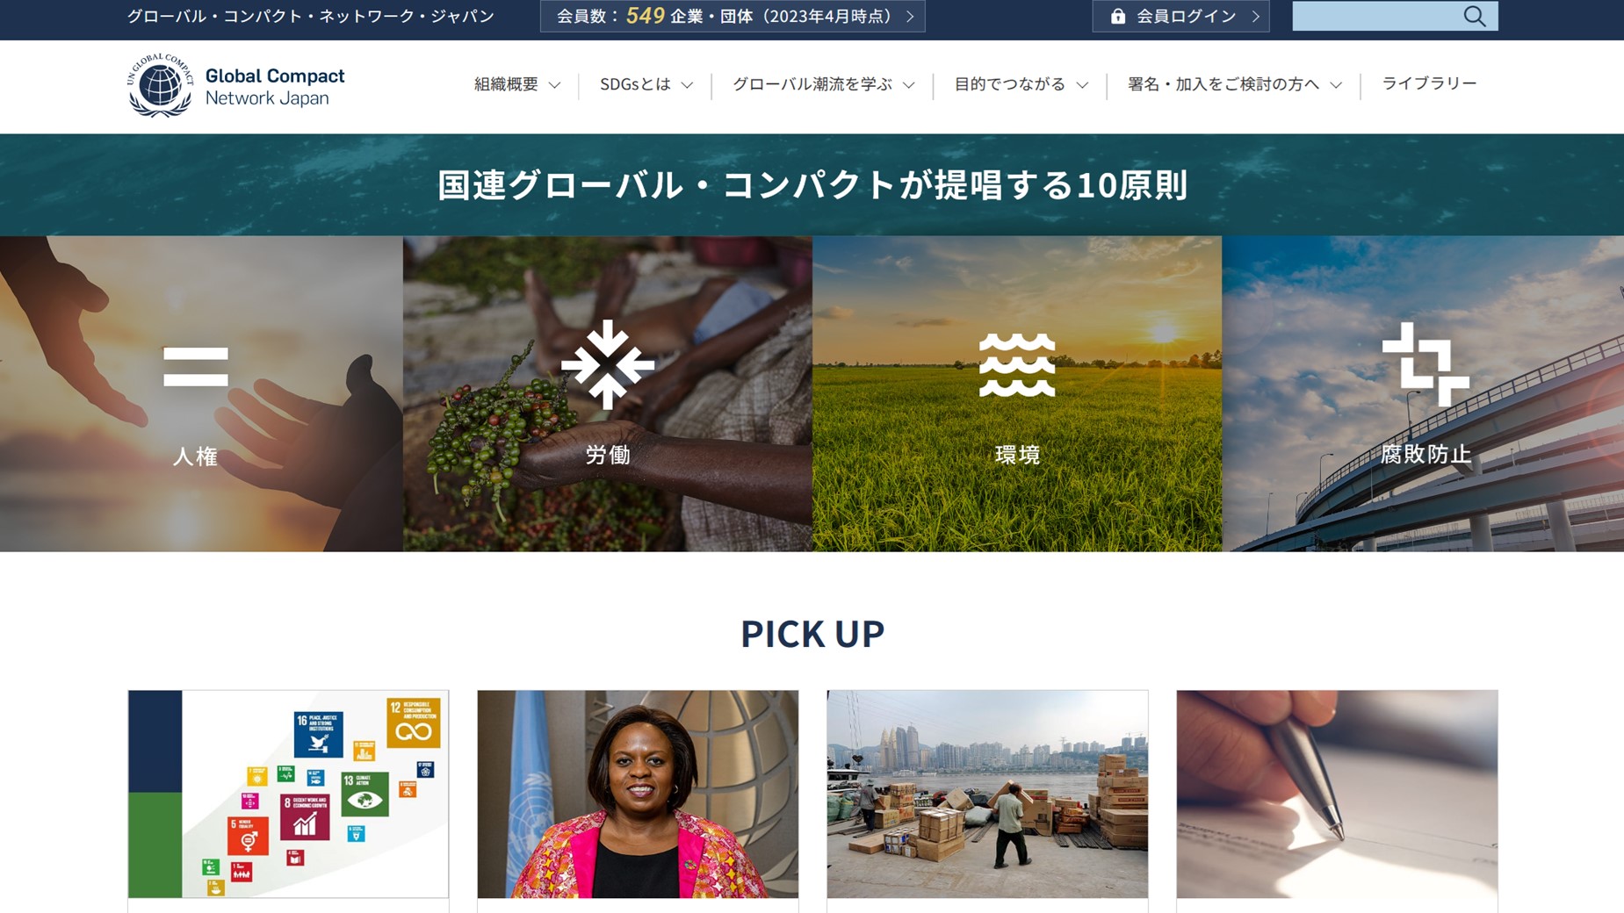This screenshot has width=1624, height=913.
Task: Click the magnifying glass search icon
Action: coord(1474,16)
